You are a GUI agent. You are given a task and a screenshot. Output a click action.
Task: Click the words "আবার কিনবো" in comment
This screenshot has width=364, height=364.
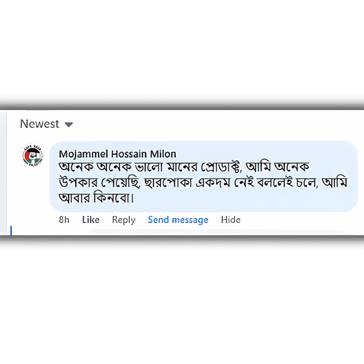tap(94, 197)
